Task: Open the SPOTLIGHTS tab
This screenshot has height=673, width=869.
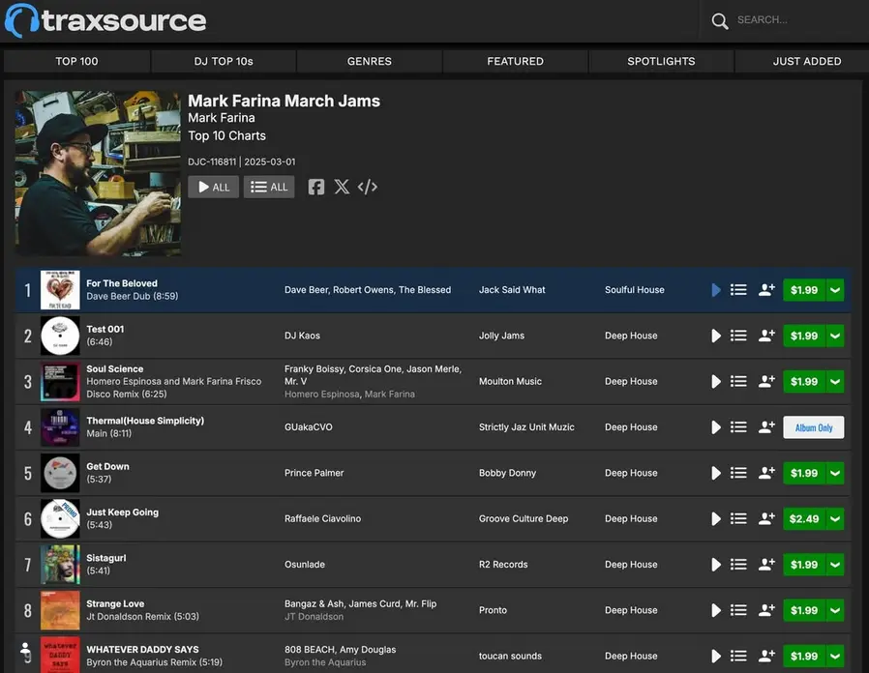Action: tap(661, 61)
